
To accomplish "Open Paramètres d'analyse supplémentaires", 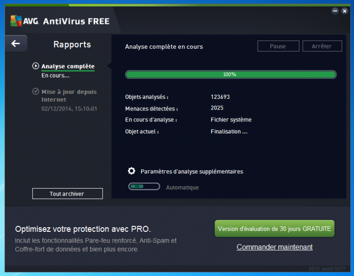I will (192, 172).
